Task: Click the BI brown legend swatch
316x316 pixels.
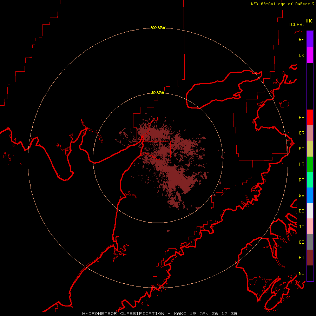Action: pyautogui.click(x=310, y=258)
